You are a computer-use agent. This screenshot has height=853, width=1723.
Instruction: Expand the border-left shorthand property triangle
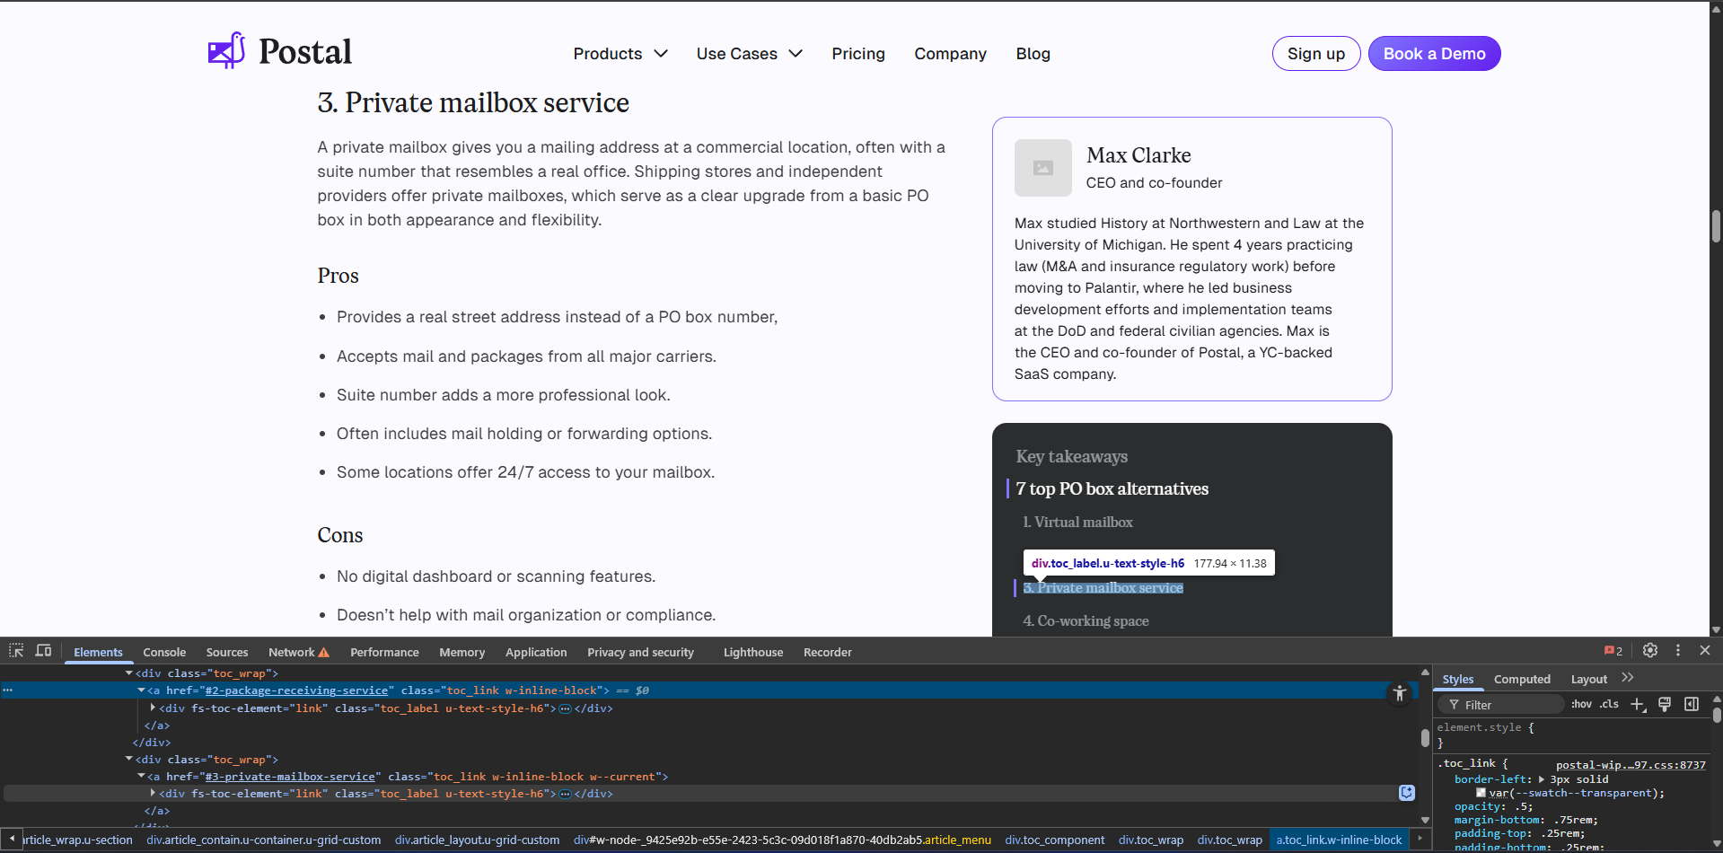click(1542, 779)
